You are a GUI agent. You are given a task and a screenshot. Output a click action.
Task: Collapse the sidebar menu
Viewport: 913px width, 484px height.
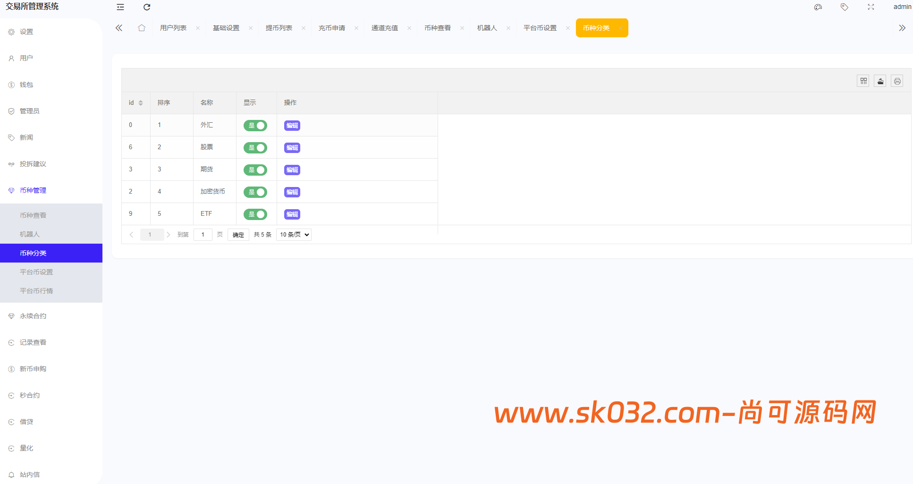(120, 7)
